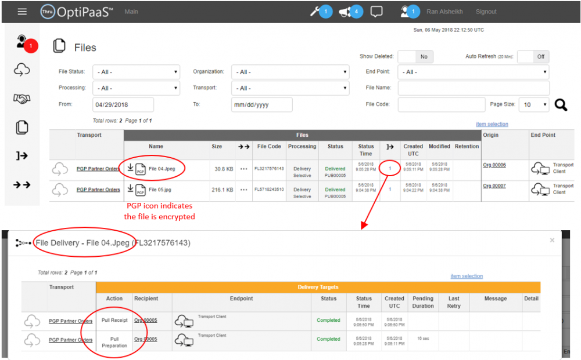581x360 pixels.
Task: Open the megaphone announcements icon
Action: click(346, 12)
